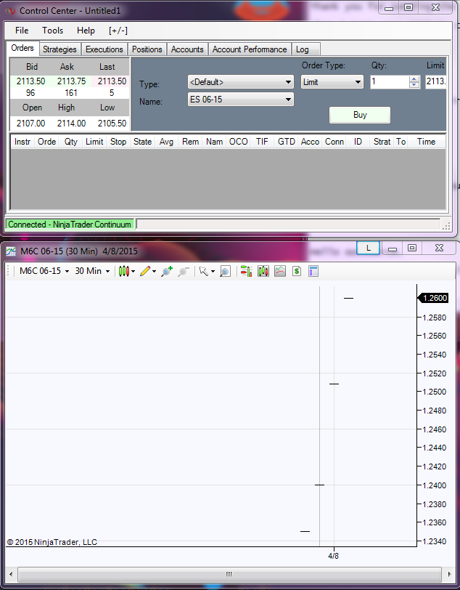Click the State column header

(x=142, y=142)
